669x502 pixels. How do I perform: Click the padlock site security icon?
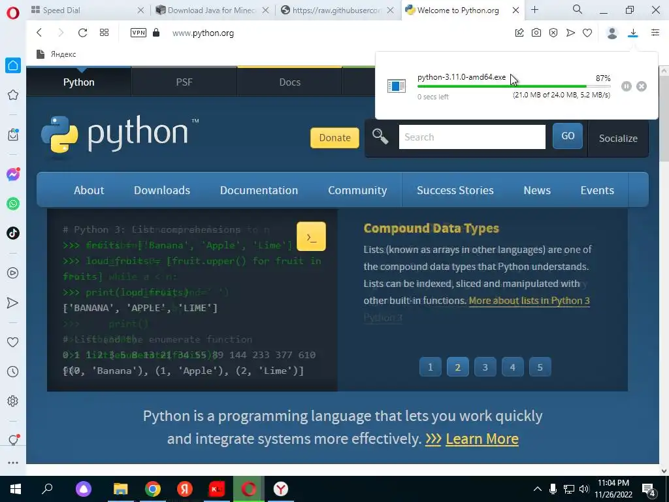point(156,33)
